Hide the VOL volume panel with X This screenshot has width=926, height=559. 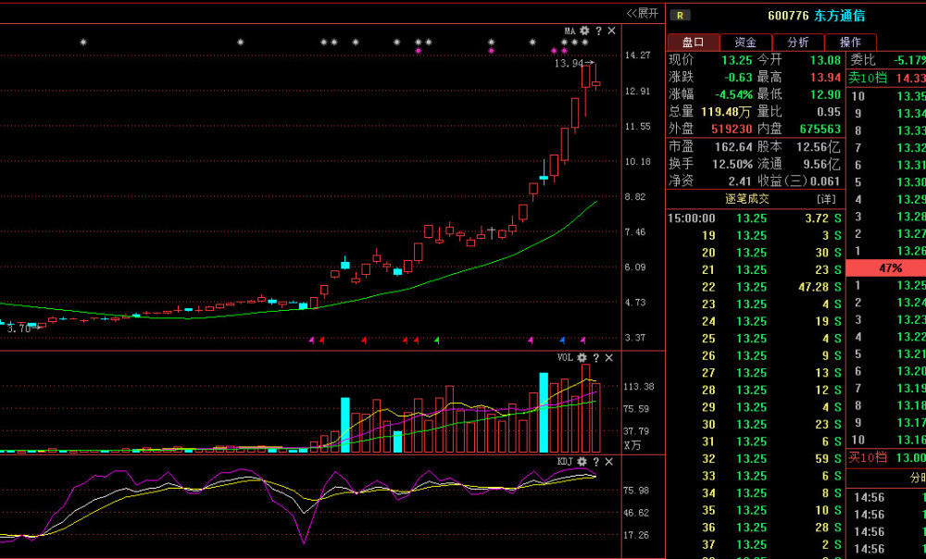609,357
